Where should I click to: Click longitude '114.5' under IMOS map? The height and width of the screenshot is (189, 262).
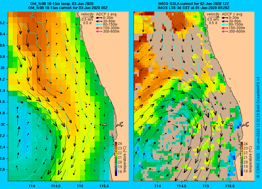[182, 186]
